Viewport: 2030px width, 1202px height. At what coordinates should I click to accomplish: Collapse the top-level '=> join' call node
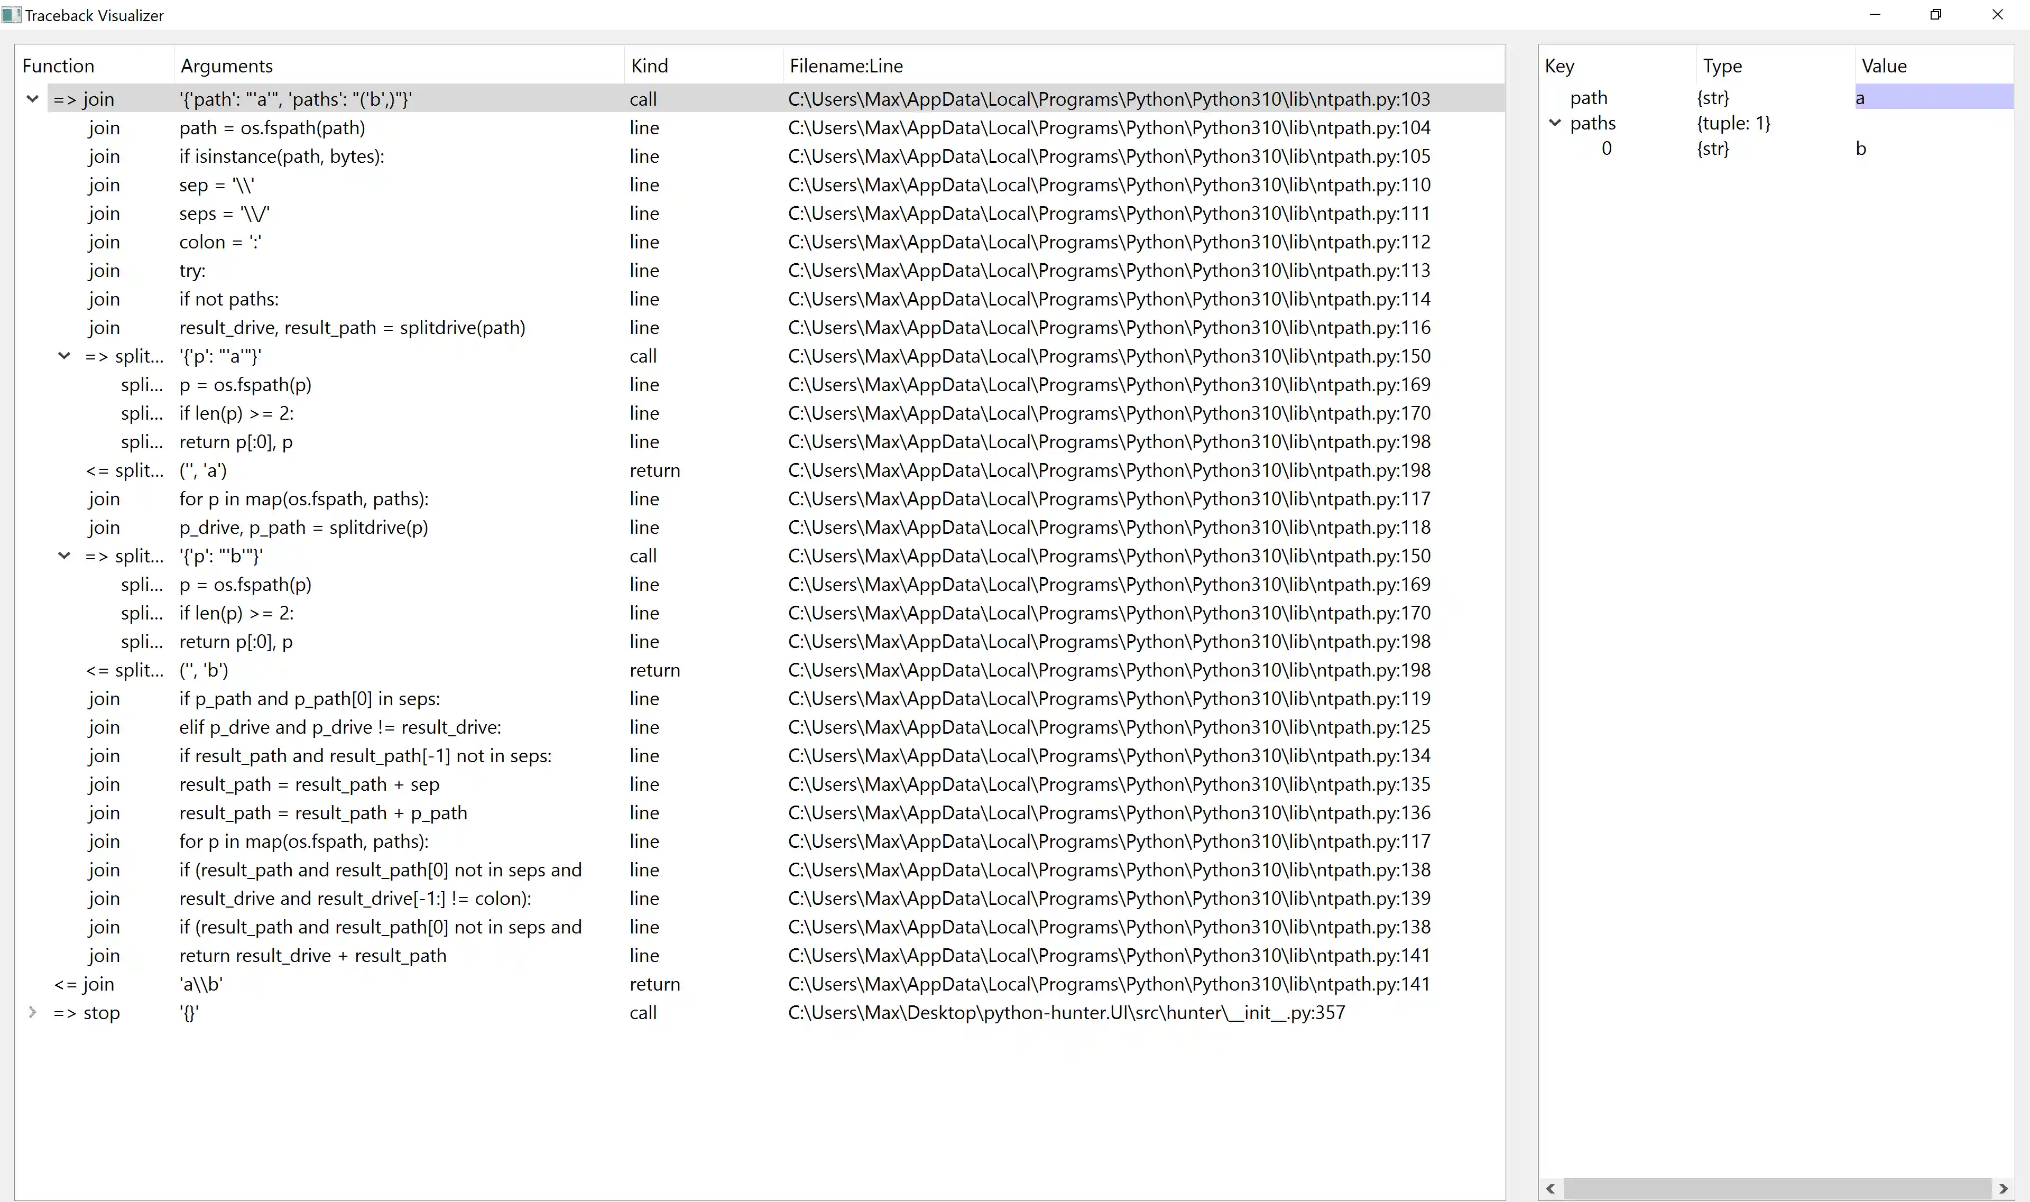tap(32, 99)
